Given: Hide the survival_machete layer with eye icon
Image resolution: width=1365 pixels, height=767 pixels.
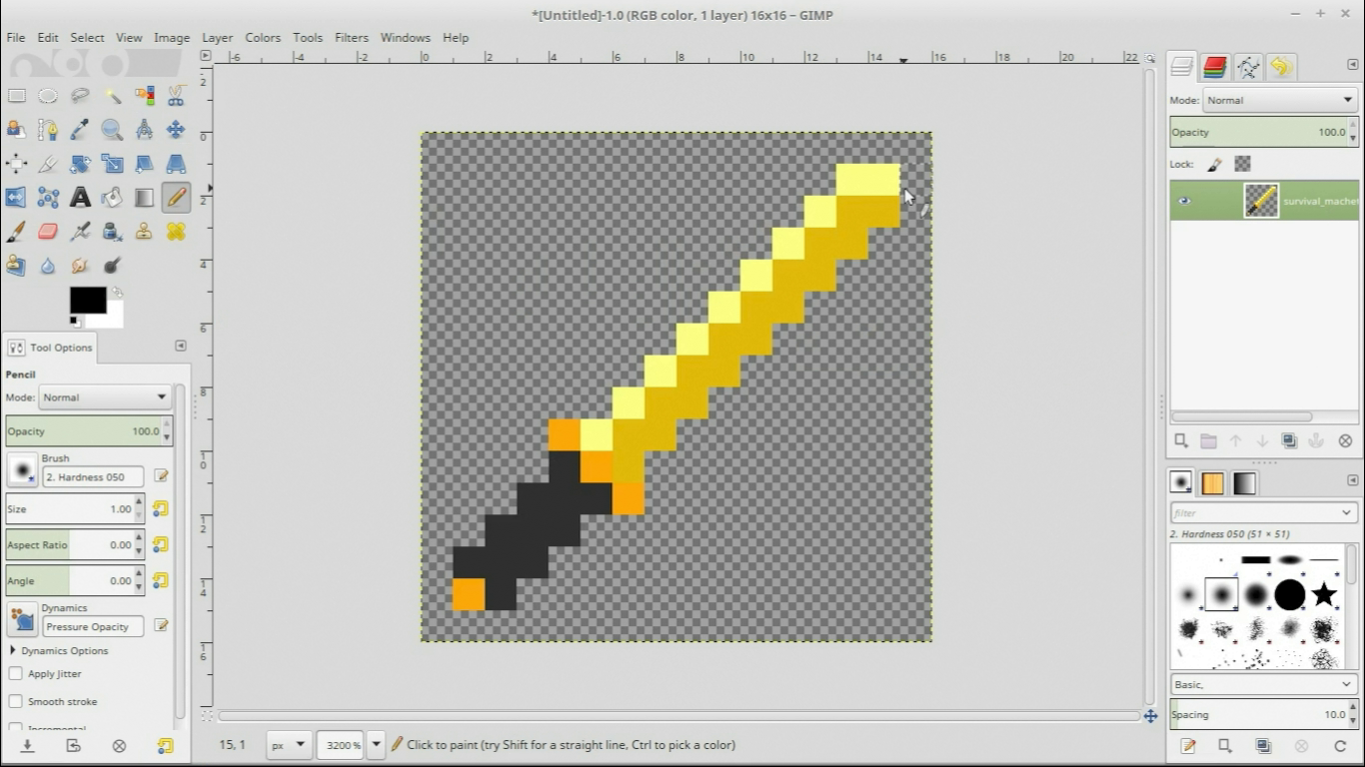Looking at the screenshot, I should point(1184,201).
